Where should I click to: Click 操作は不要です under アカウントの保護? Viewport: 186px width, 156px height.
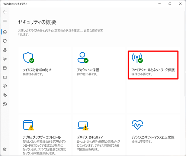pos(87,74)
